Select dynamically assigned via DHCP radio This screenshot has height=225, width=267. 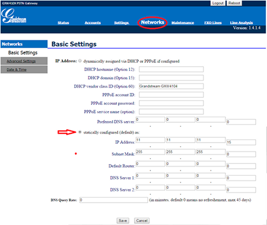tap(80, 61)
